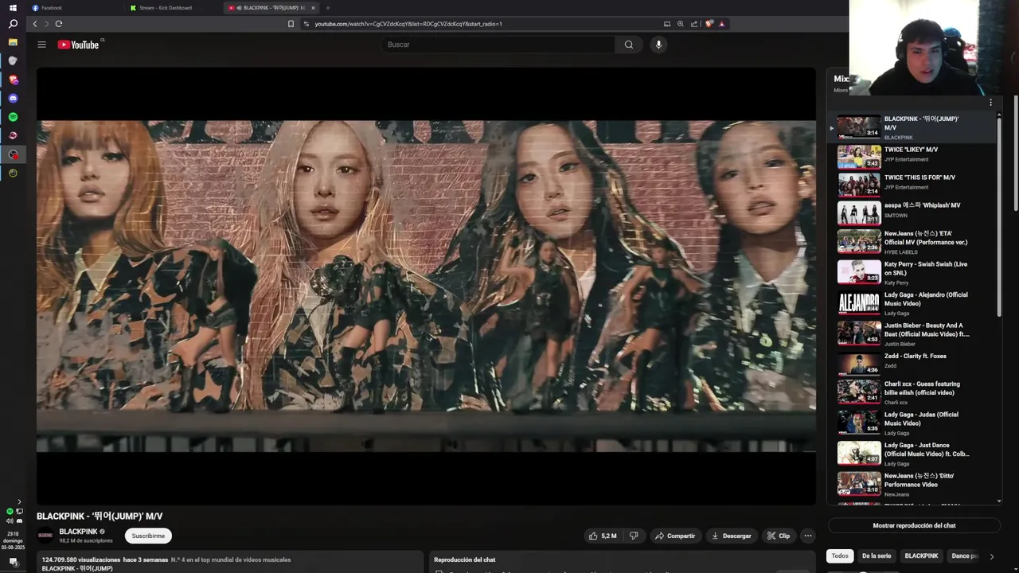This screenshot has width=1019, height=573.
Task: Create a Clip with the scissors button
Action: 779,536
